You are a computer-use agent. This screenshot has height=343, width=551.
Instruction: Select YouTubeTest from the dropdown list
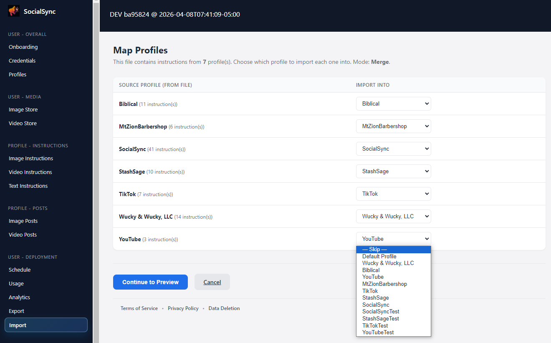(x=378, y=333)
